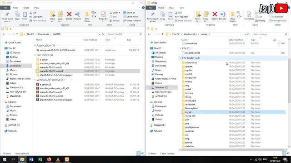This screenshot has width=291, height=163.
Task: Click Copy icon in right xampp window ribbon
Action: pyautogui.click(x=163, y=16)
